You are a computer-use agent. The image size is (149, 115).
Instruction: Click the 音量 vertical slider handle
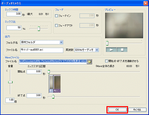pyautogui.click(x=10, y=82)
